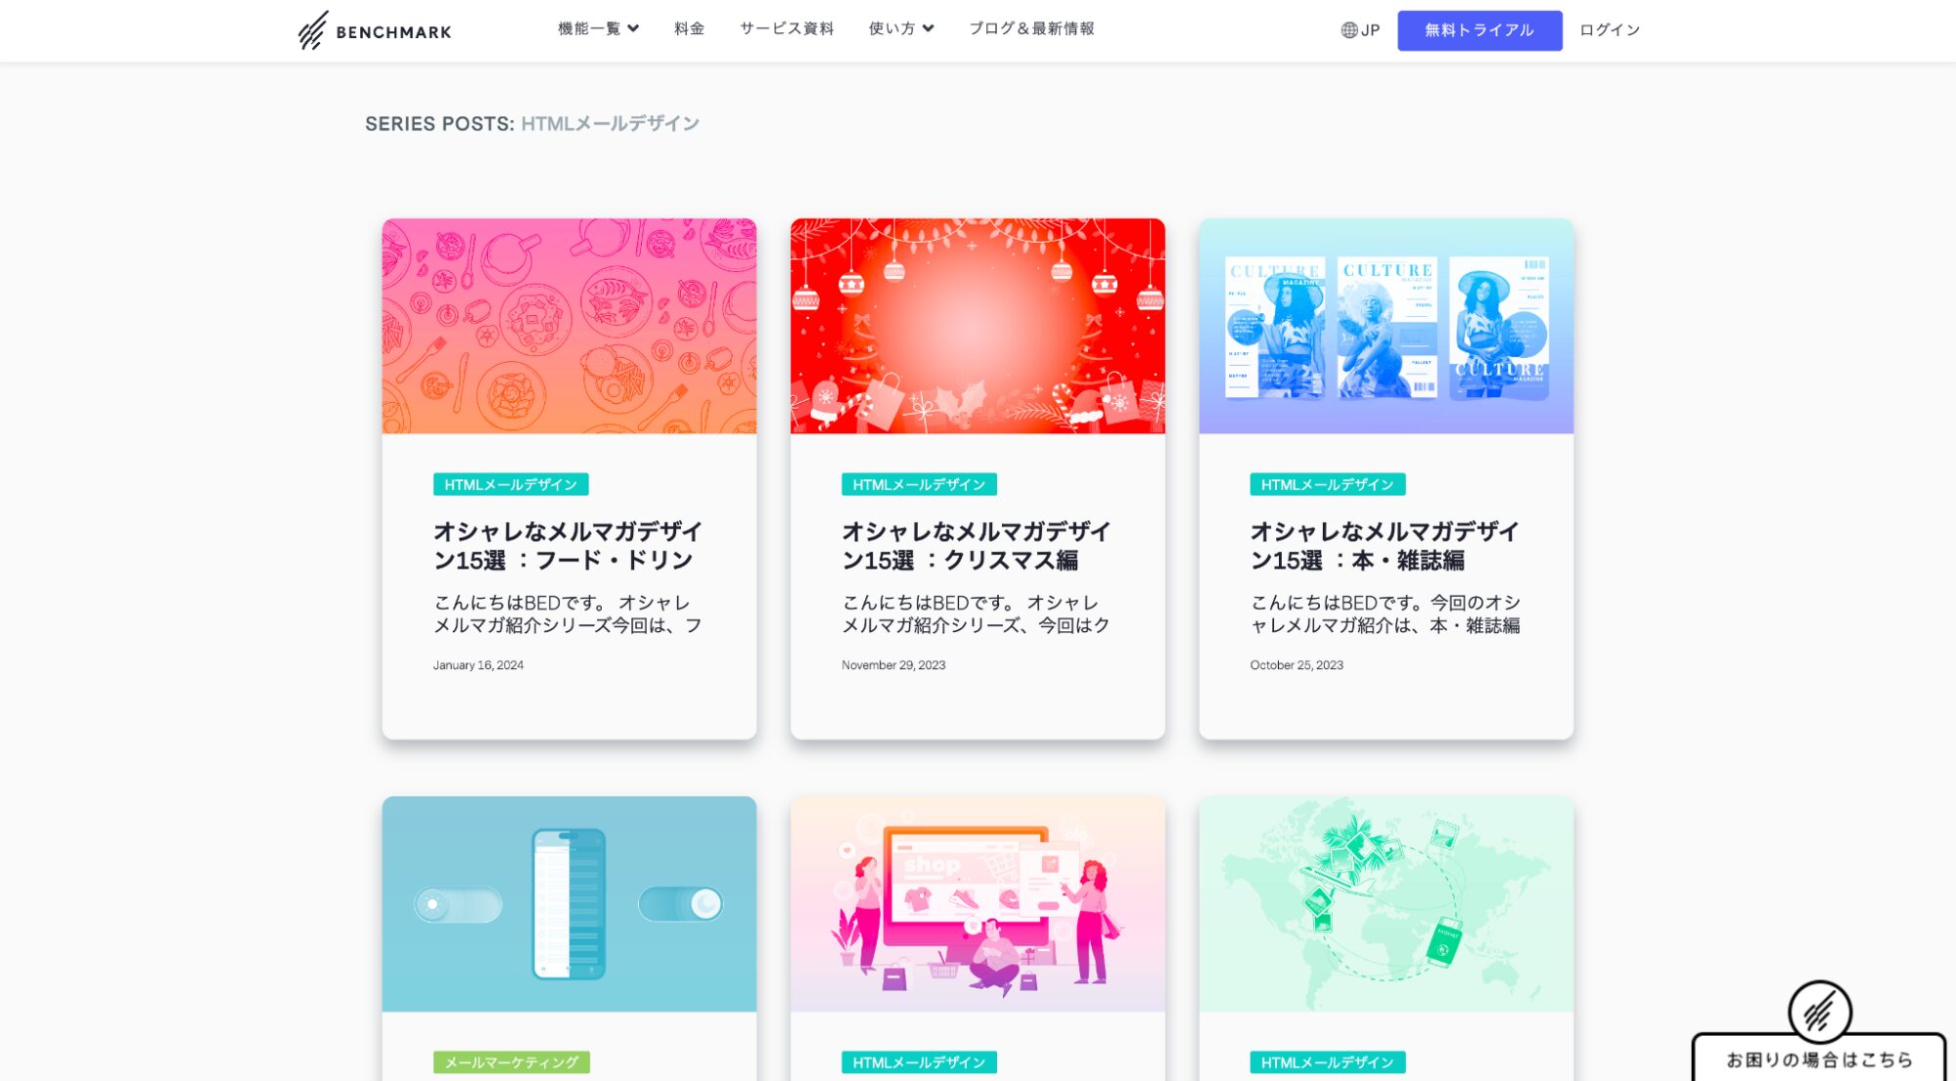Open the Culture magazine covers thumbnail
The image size is (1956, 1081).
pos(1386,326)
